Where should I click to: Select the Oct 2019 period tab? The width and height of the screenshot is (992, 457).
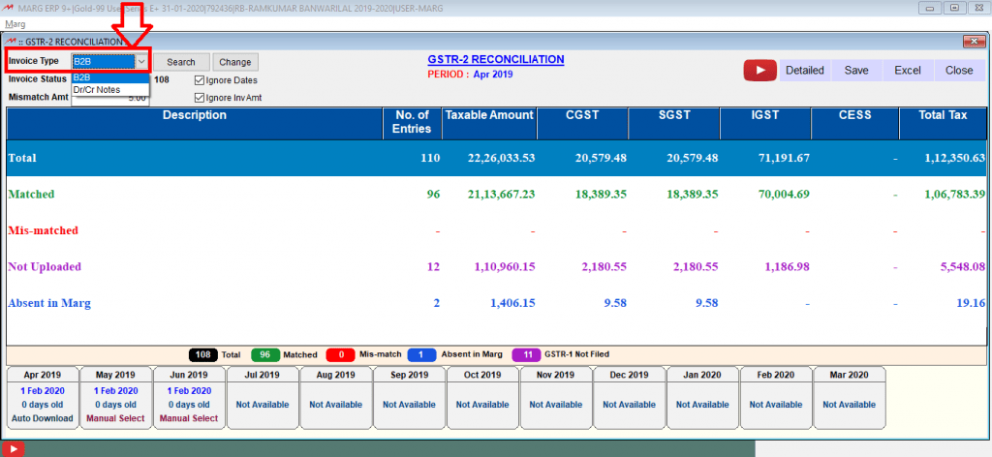tap(482, 396)
